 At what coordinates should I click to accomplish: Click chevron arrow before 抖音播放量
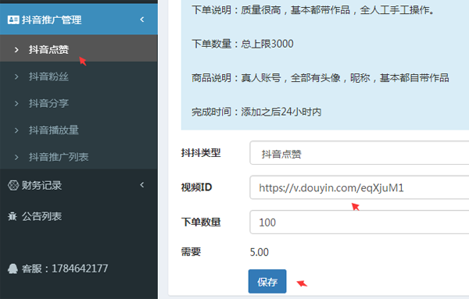pyautogui.click(x=16, y=130)
